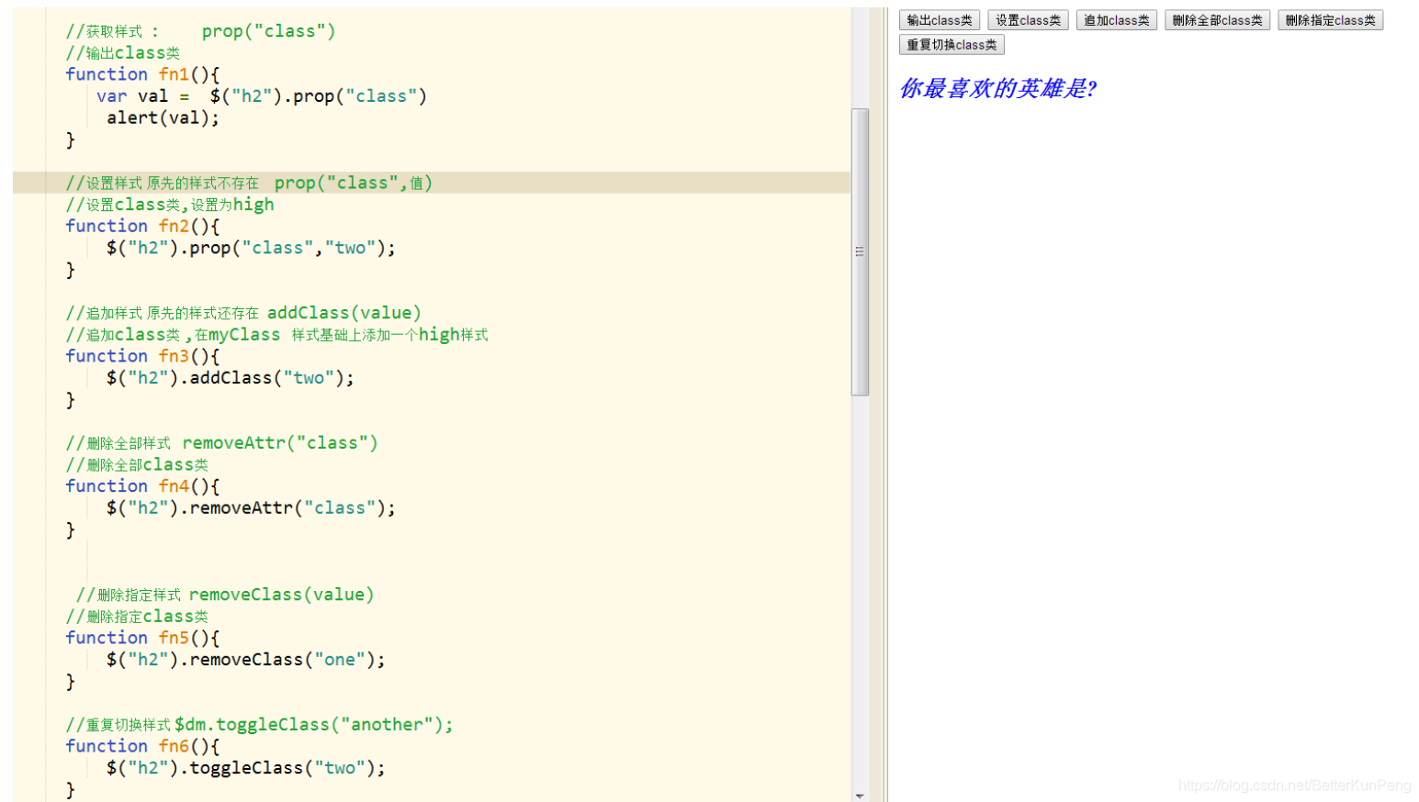Click the comment //追加class类 ,在myClass
Screen dimensions: 1419x802
click(276, 335)
